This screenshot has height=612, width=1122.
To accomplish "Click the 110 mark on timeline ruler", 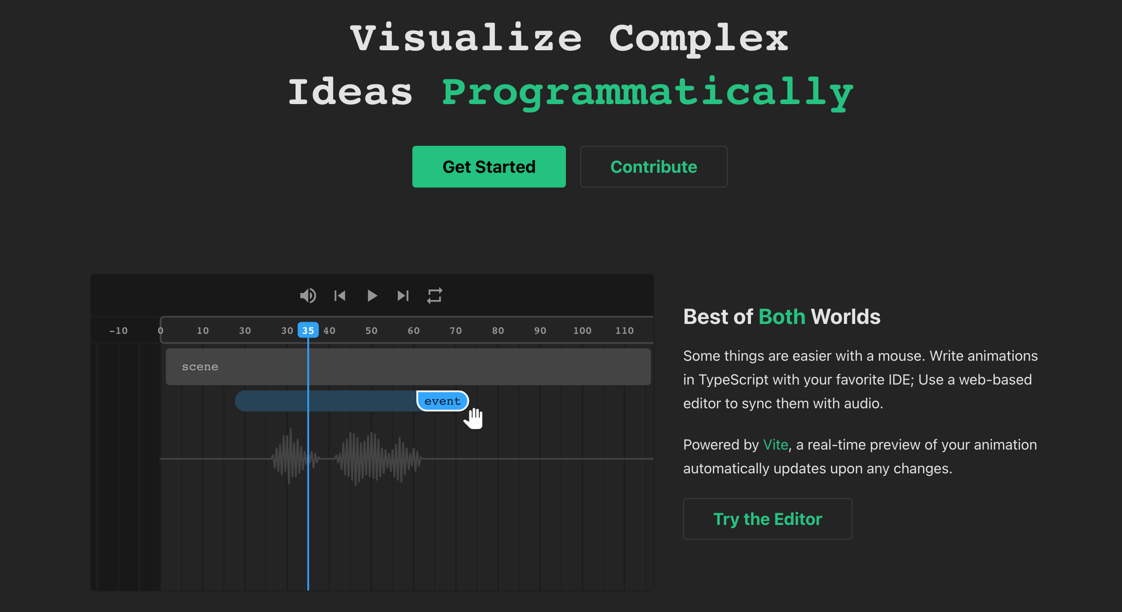I will (x=624, y=331).
